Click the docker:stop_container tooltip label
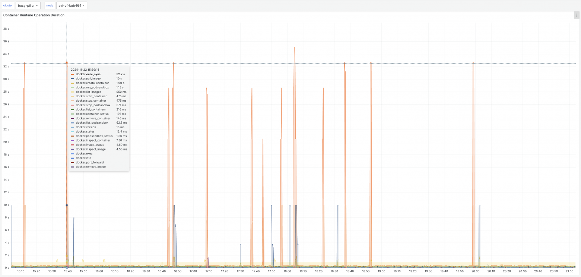The image size is (581, 277). 91,101
